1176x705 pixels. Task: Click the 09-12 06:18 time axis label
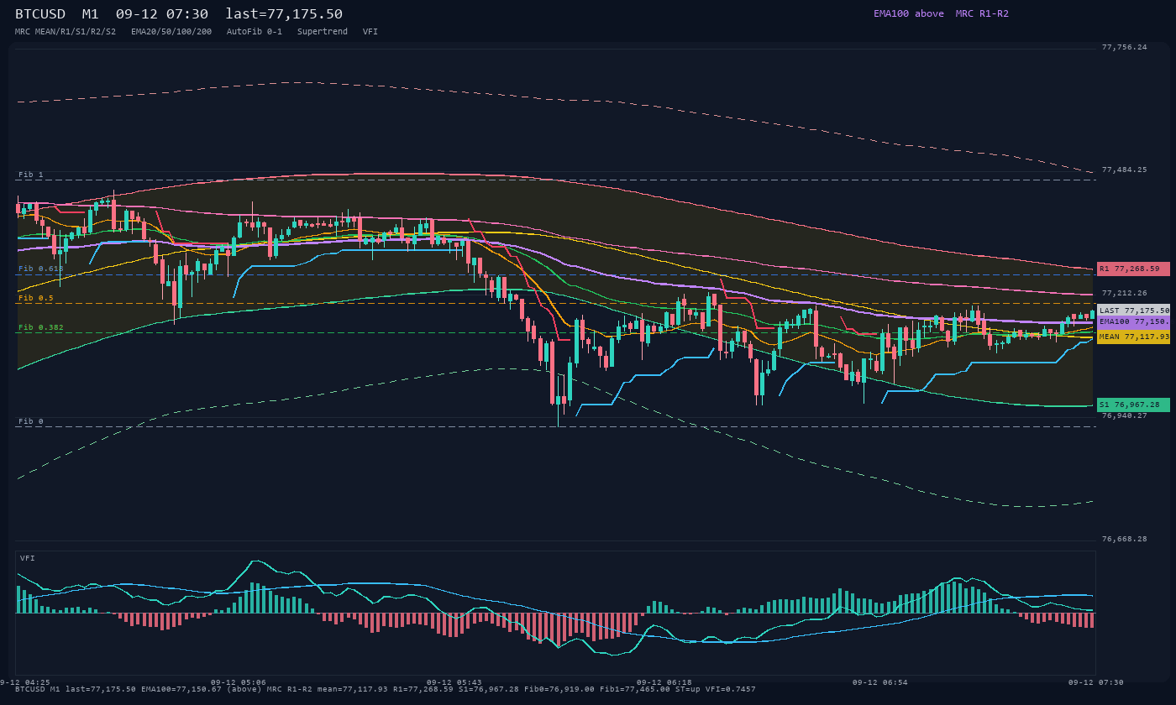664,682
